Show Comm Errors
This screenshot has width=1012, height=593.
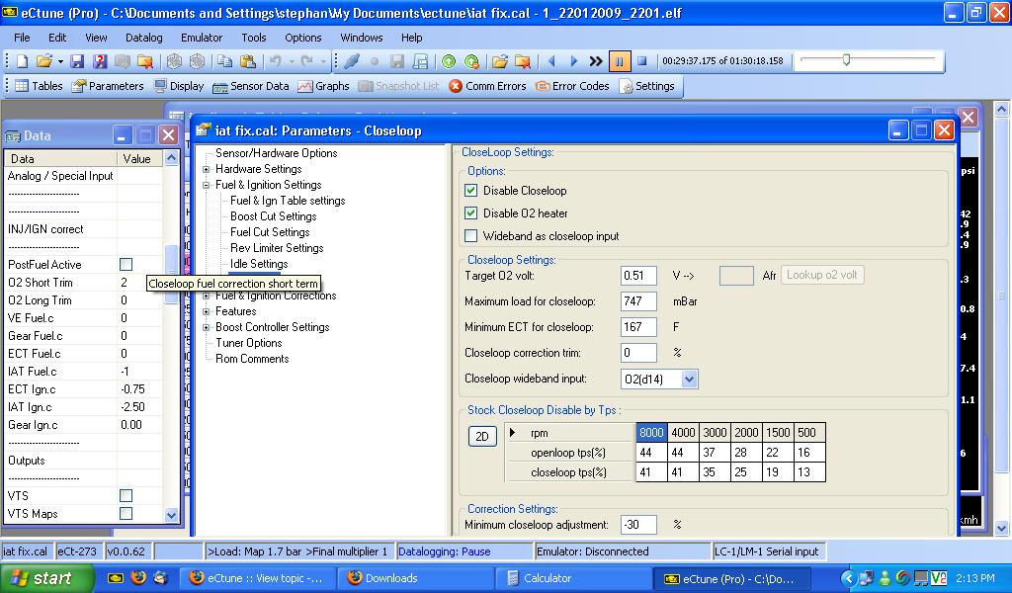(487, 86)
